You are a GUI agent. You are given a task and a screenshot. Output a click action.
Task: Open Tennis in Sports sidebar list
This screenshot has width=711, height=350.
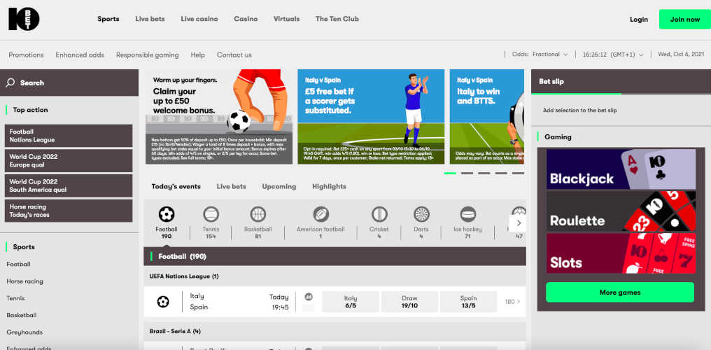(x=16, y=298)
